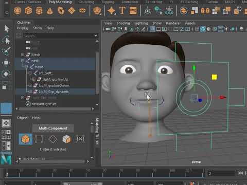
Task: Open the polygon Type (T) tool
Action: (x=122, y=11)
